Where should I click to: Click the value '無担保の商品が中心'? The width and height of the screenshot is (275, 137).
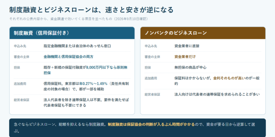point(190,67)
